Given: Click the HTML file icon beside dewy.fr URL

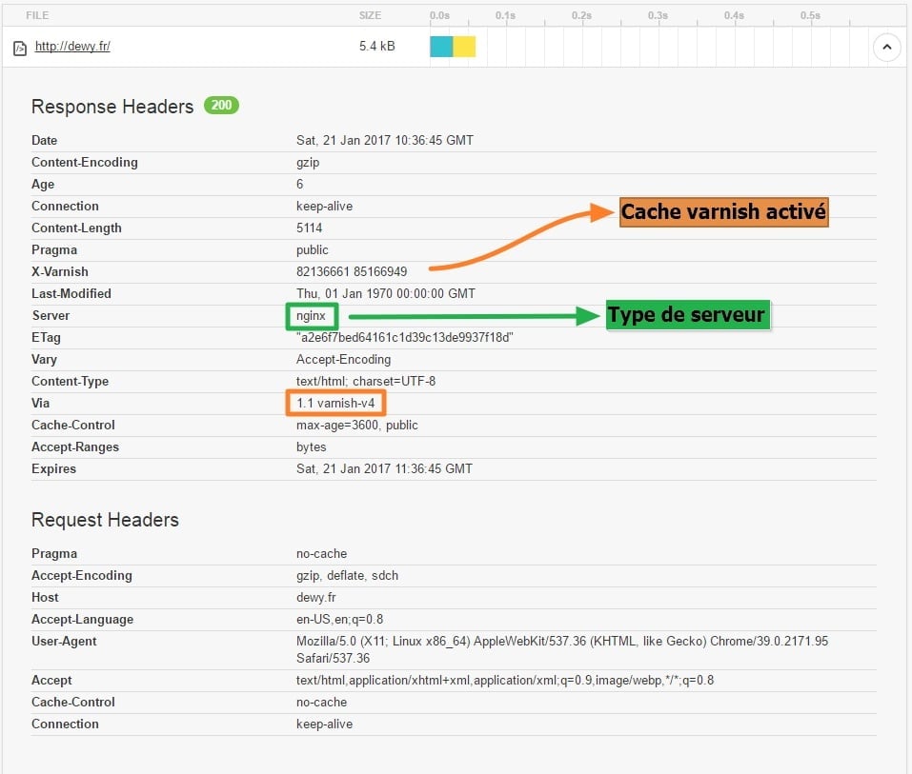Looking at the screenshot, I should [x=20, y=48].
